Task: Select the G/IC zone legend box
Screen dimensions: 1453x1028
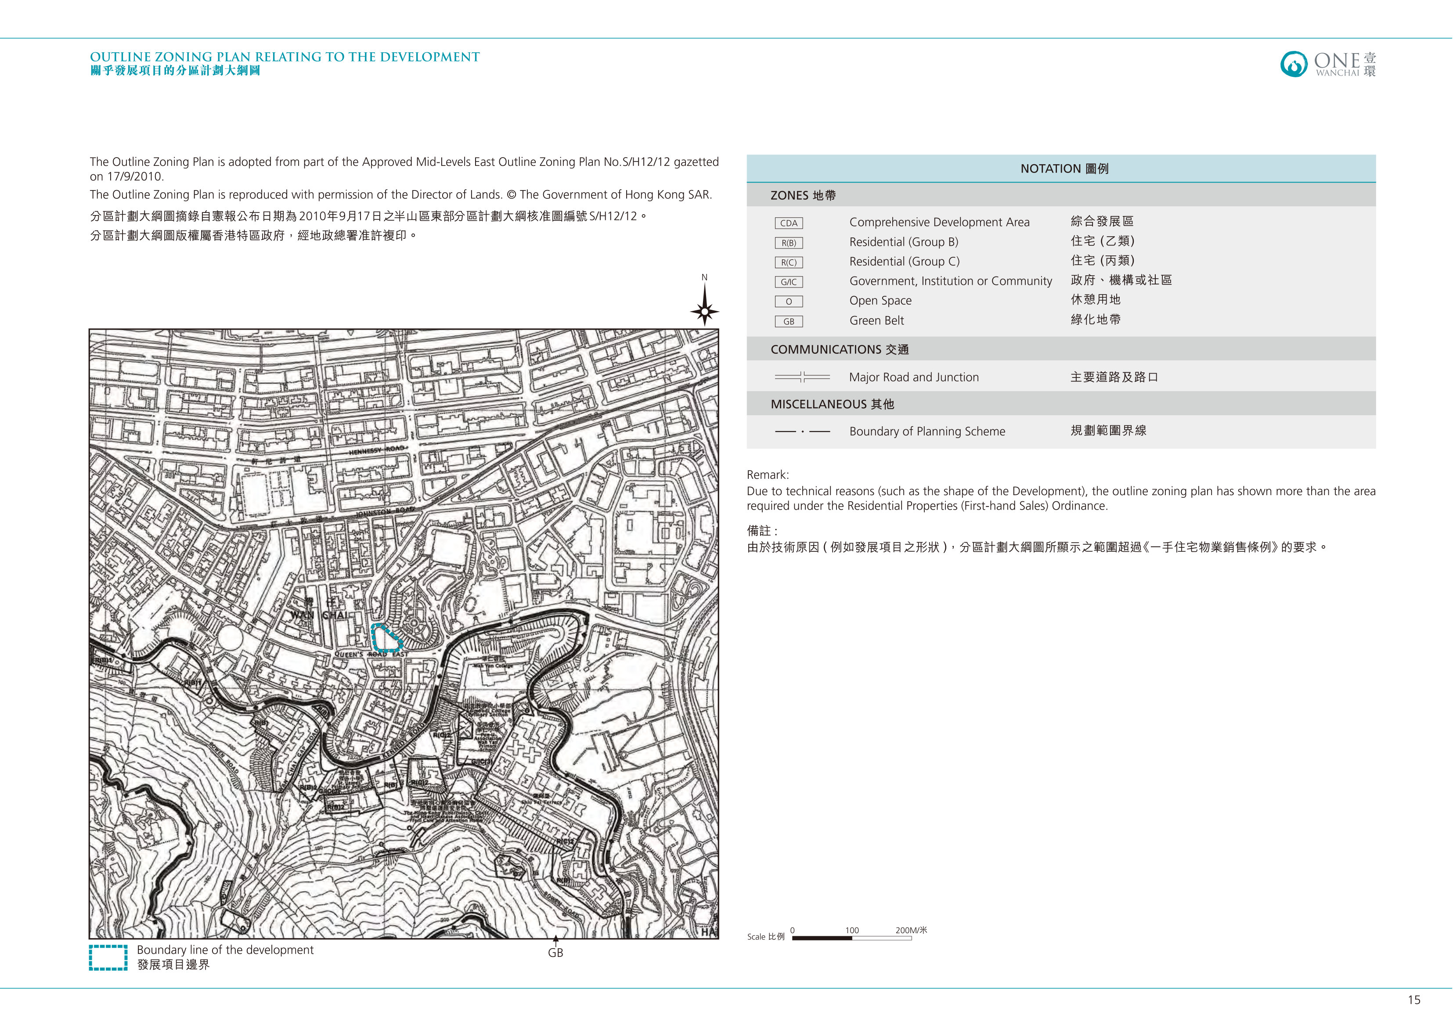Action: (788, 282)
